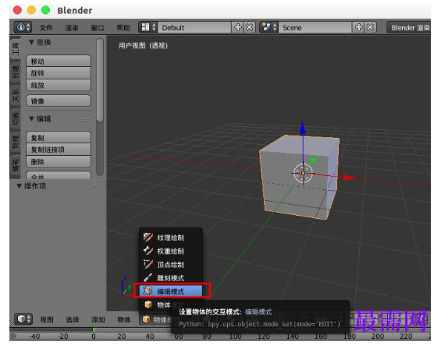Open the 物体 menu in 3D header
Image resolution: width=441 pixels, height=345 pixels.
[x=124, y=320]
